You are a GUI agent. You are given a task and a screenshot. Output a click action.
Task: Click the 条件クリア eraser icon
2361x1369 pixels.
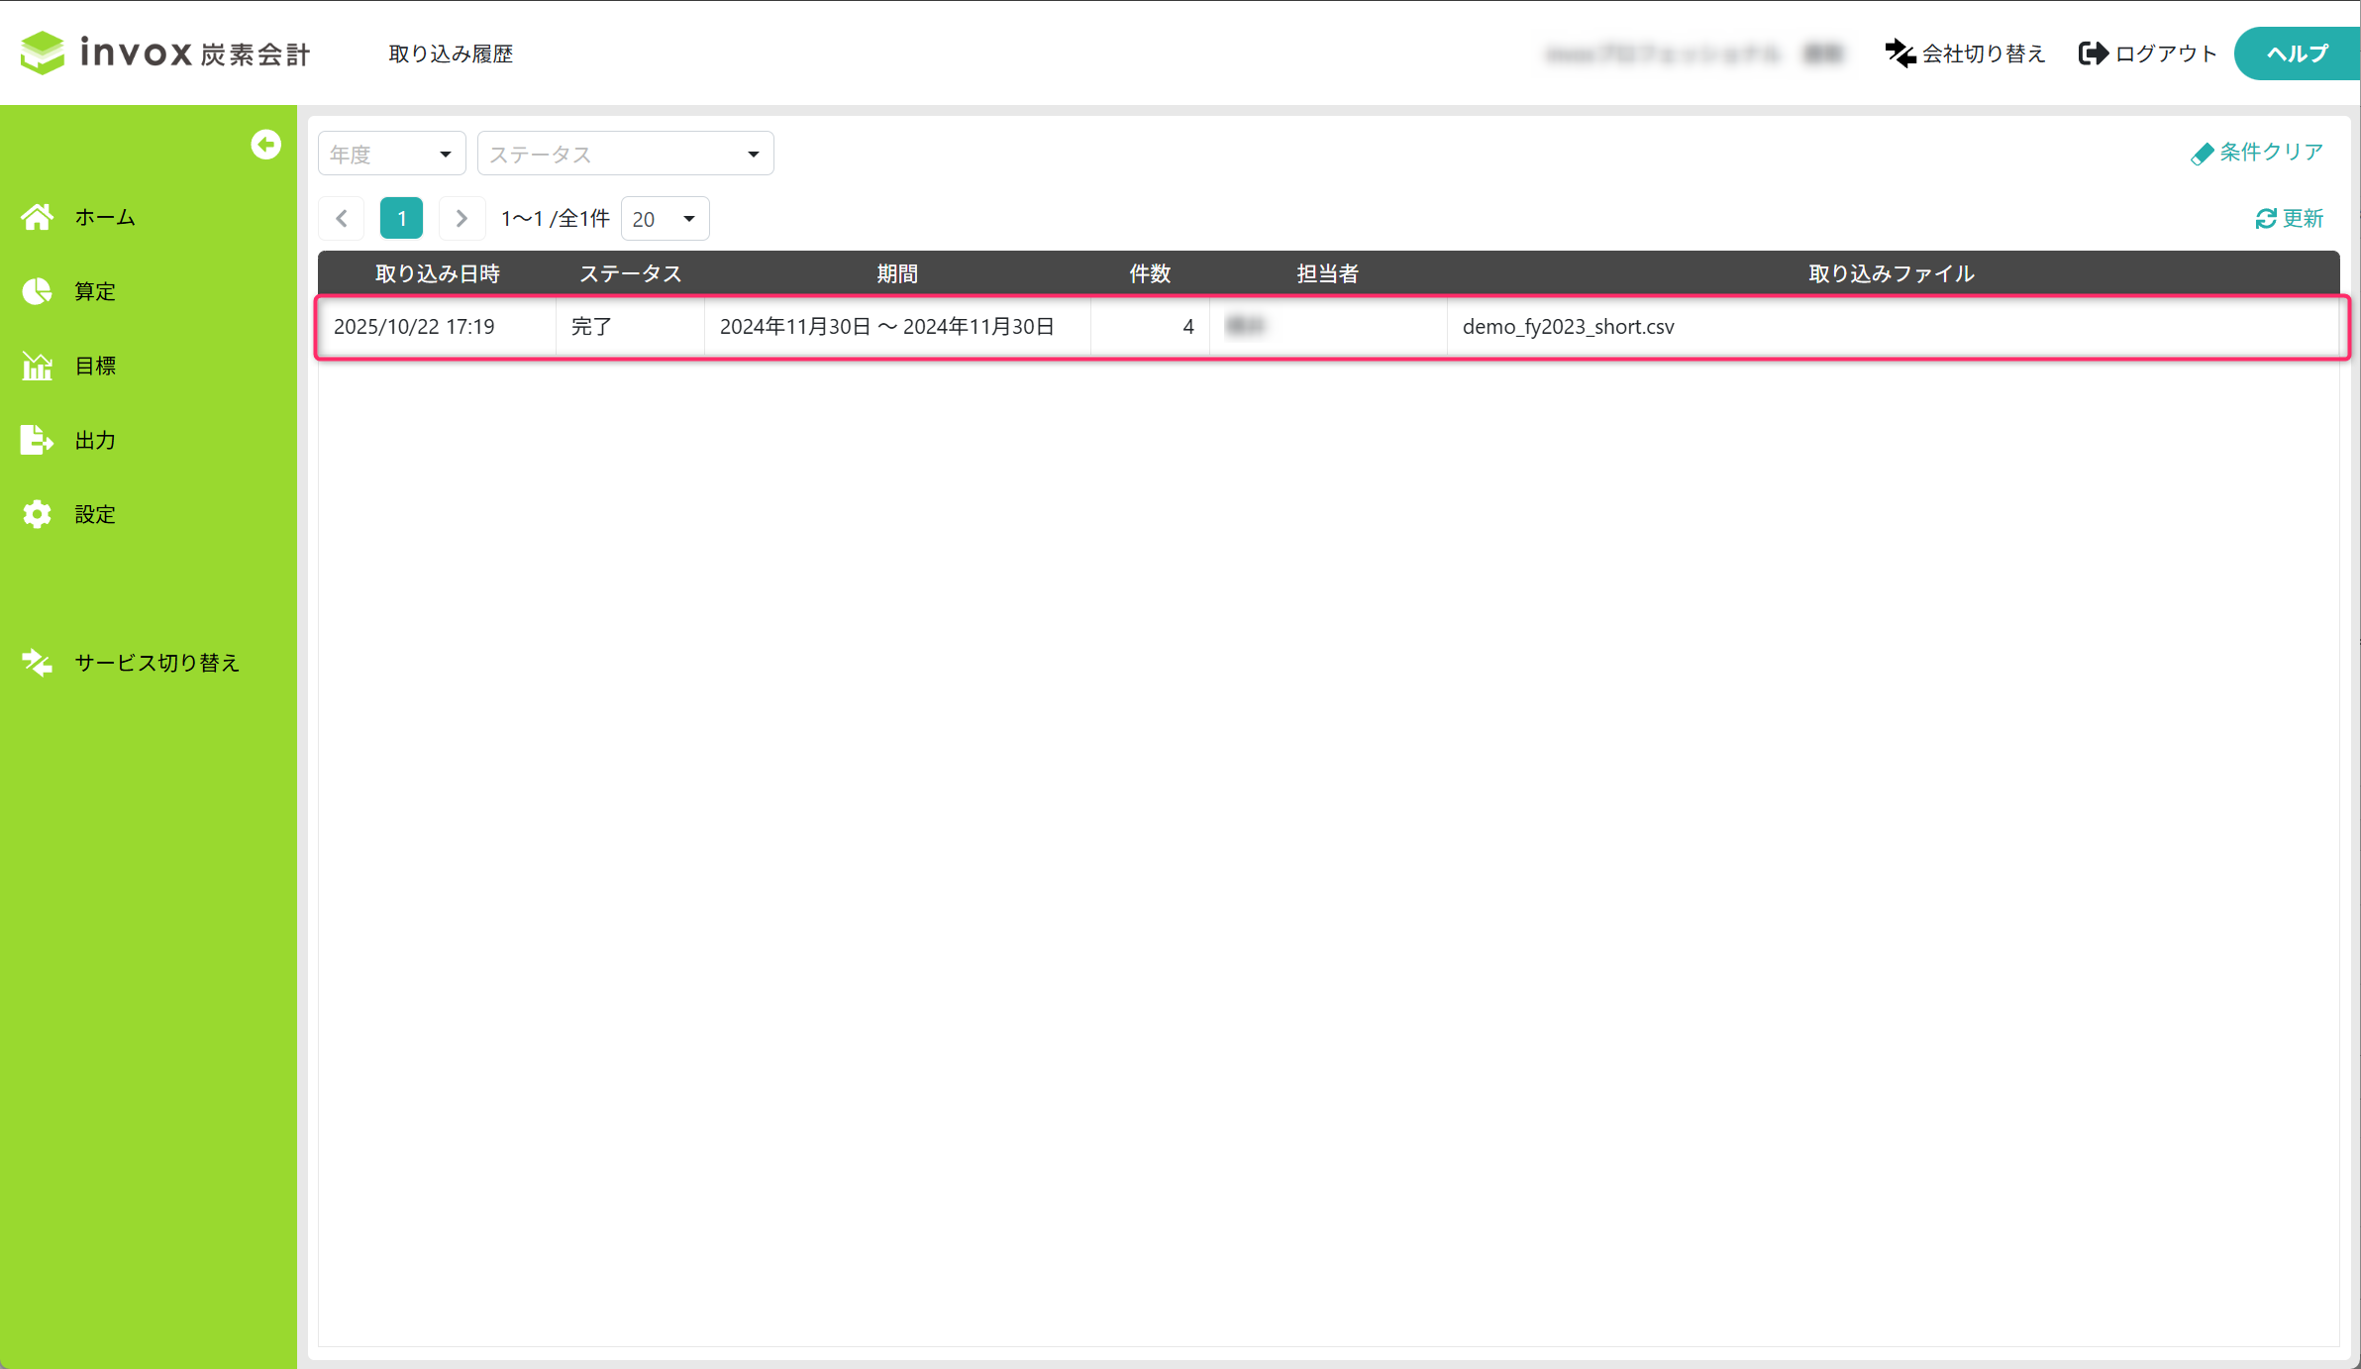(2202, 154)
